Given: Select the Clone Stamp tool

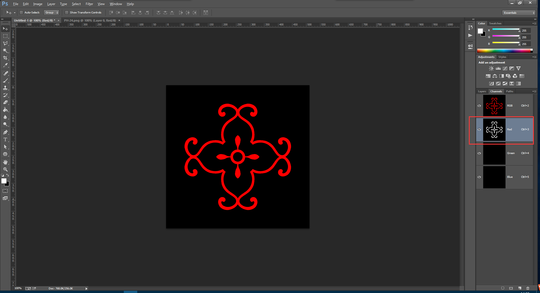Looking at the screenshot, I should pyautogui.click(x=5, y=88).
